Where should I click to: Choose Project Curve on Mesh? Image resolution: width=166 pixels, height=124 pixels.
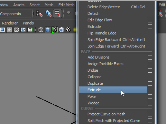[113, 114]
